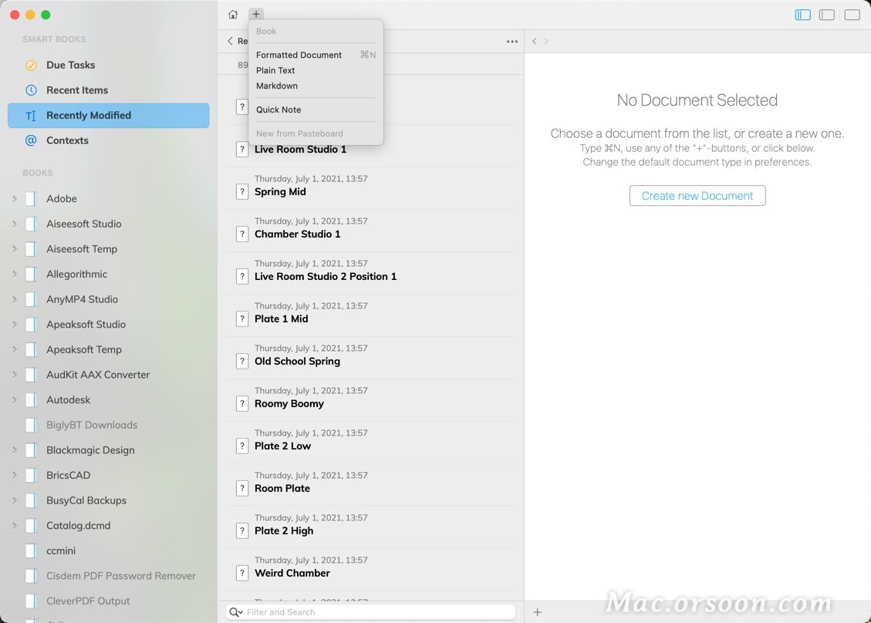This screenshot has width=871, height=623.
Task: Select Markdown from the new document menu
Action: tap(277, 86)
